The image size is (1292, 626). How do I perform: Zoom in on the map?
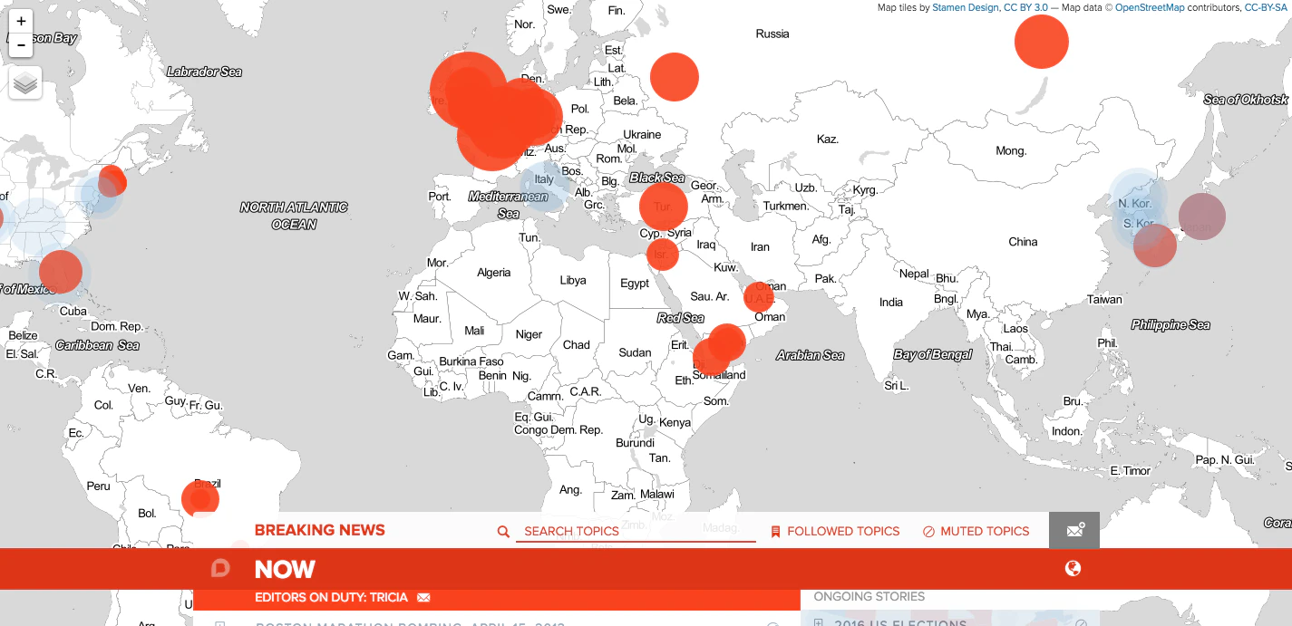(x=21, y=21)
